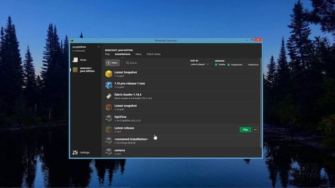Viewport: 335px width, 188px height.
Task: Select the gold block Latest Snapshot installation
Action: pos(109,74)
